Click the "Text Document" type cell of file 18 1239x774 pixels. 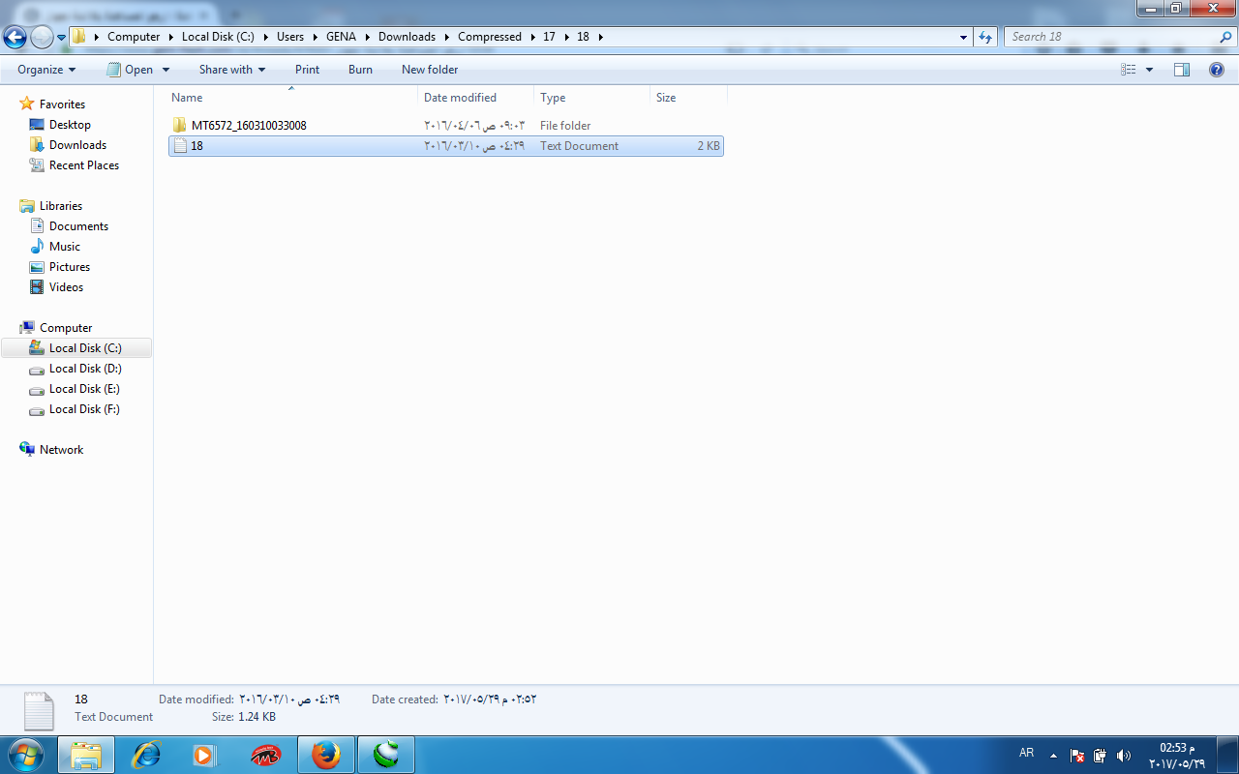579,146
